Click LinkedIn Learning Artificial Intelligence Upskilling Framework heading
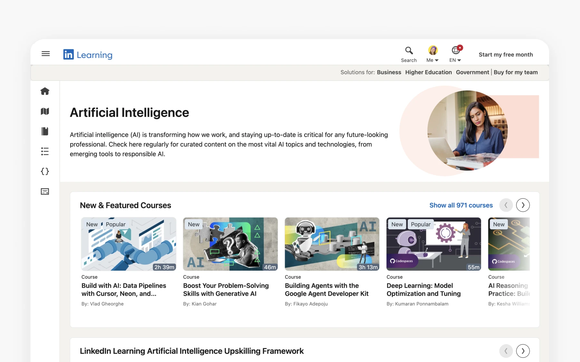 (192, 351)
